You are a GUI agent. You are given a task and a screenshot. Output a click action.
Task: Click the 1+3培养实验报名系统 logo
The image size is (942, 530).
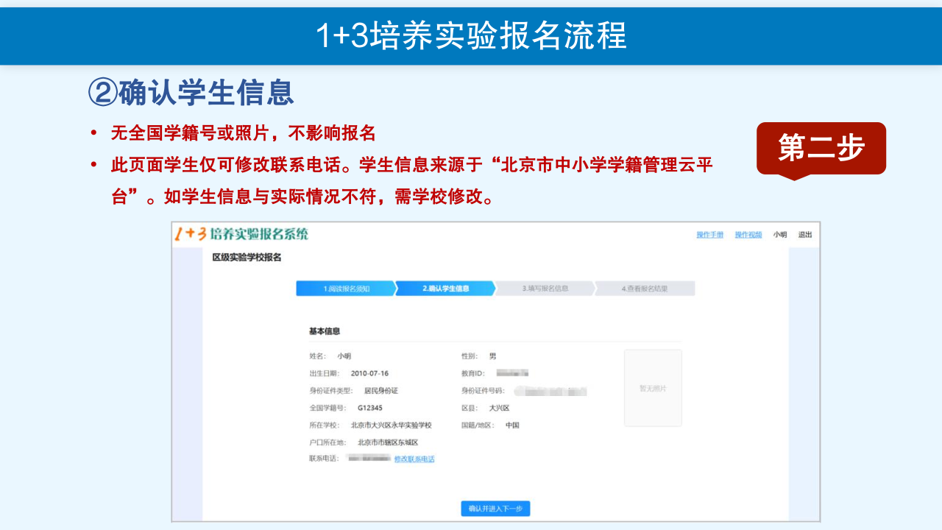(x=242, y=234)
